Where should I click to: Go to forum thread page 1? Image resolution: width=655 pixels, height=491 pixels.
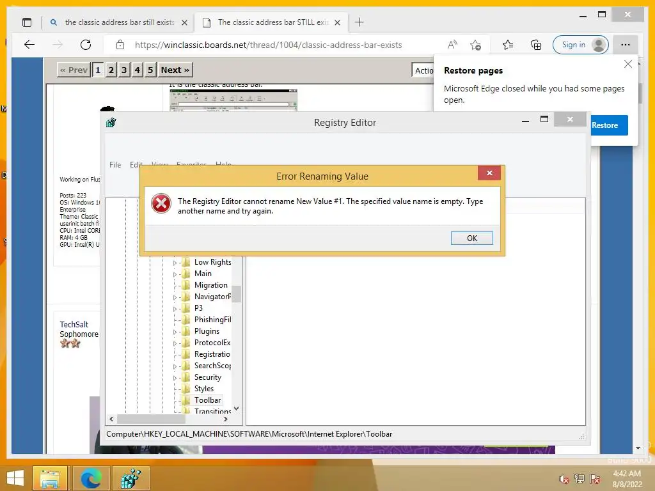[x=98, y=70]
